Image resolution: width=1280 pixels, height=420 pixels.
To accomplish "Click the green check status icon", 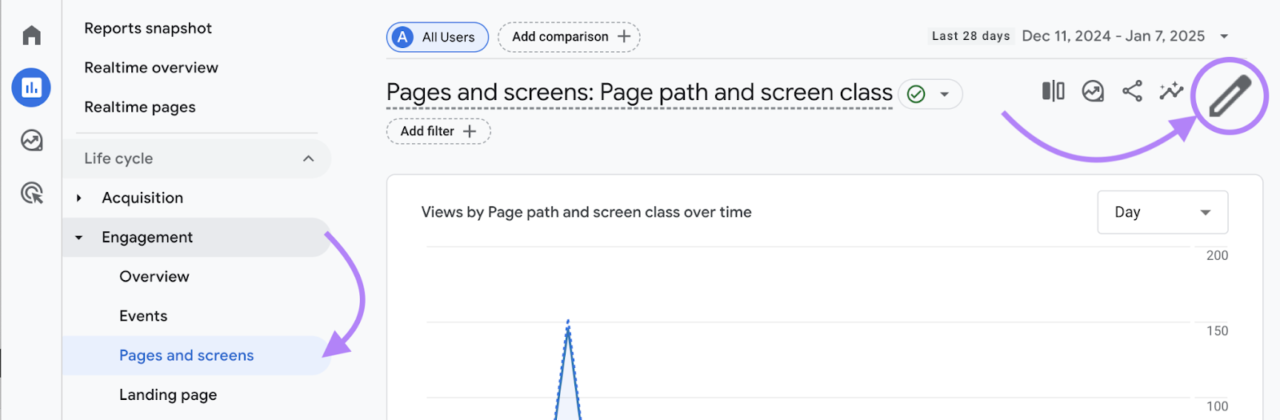I will pos(916,94).
